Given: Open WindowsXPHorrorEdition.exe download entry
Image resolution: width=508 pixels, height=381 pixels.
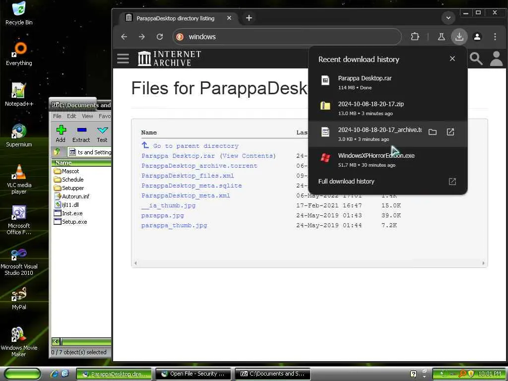Looking at the screenshot, I should (388, 160).
